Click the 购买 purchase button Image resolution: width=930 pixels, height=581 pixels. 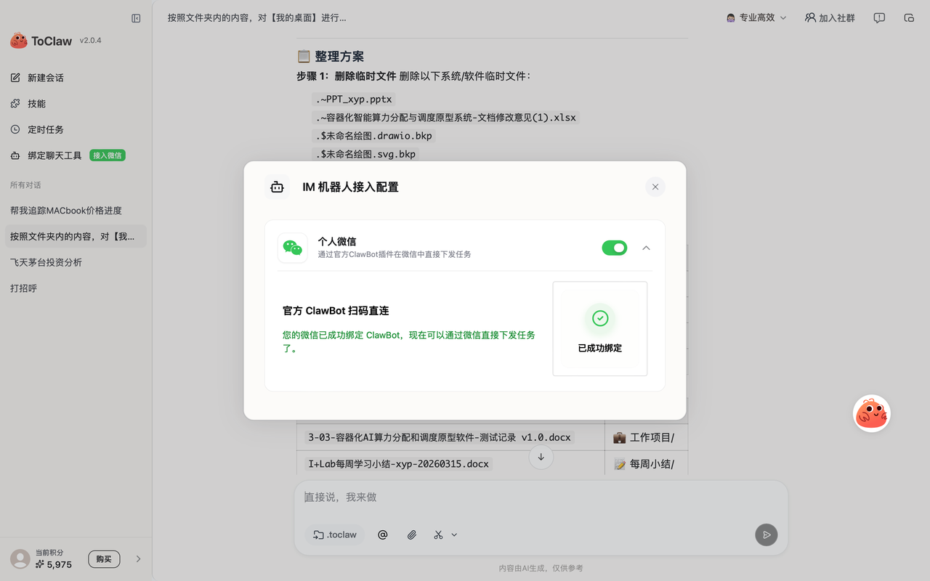pyautogui.click(x=104, y=558)
